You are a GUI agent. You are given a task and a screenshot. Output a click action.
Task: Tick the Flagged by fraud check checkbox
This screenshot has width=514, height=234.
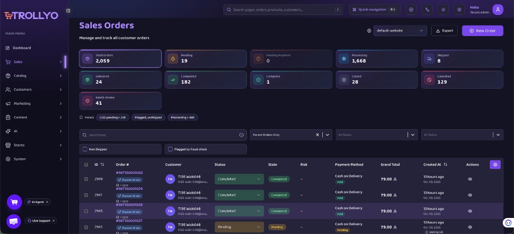(x=170, y=149)
